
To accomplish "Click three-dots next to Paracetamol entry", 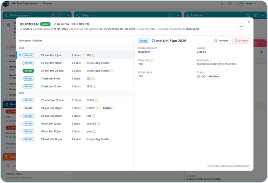I will pyautogui.click(x=67, y=176).
